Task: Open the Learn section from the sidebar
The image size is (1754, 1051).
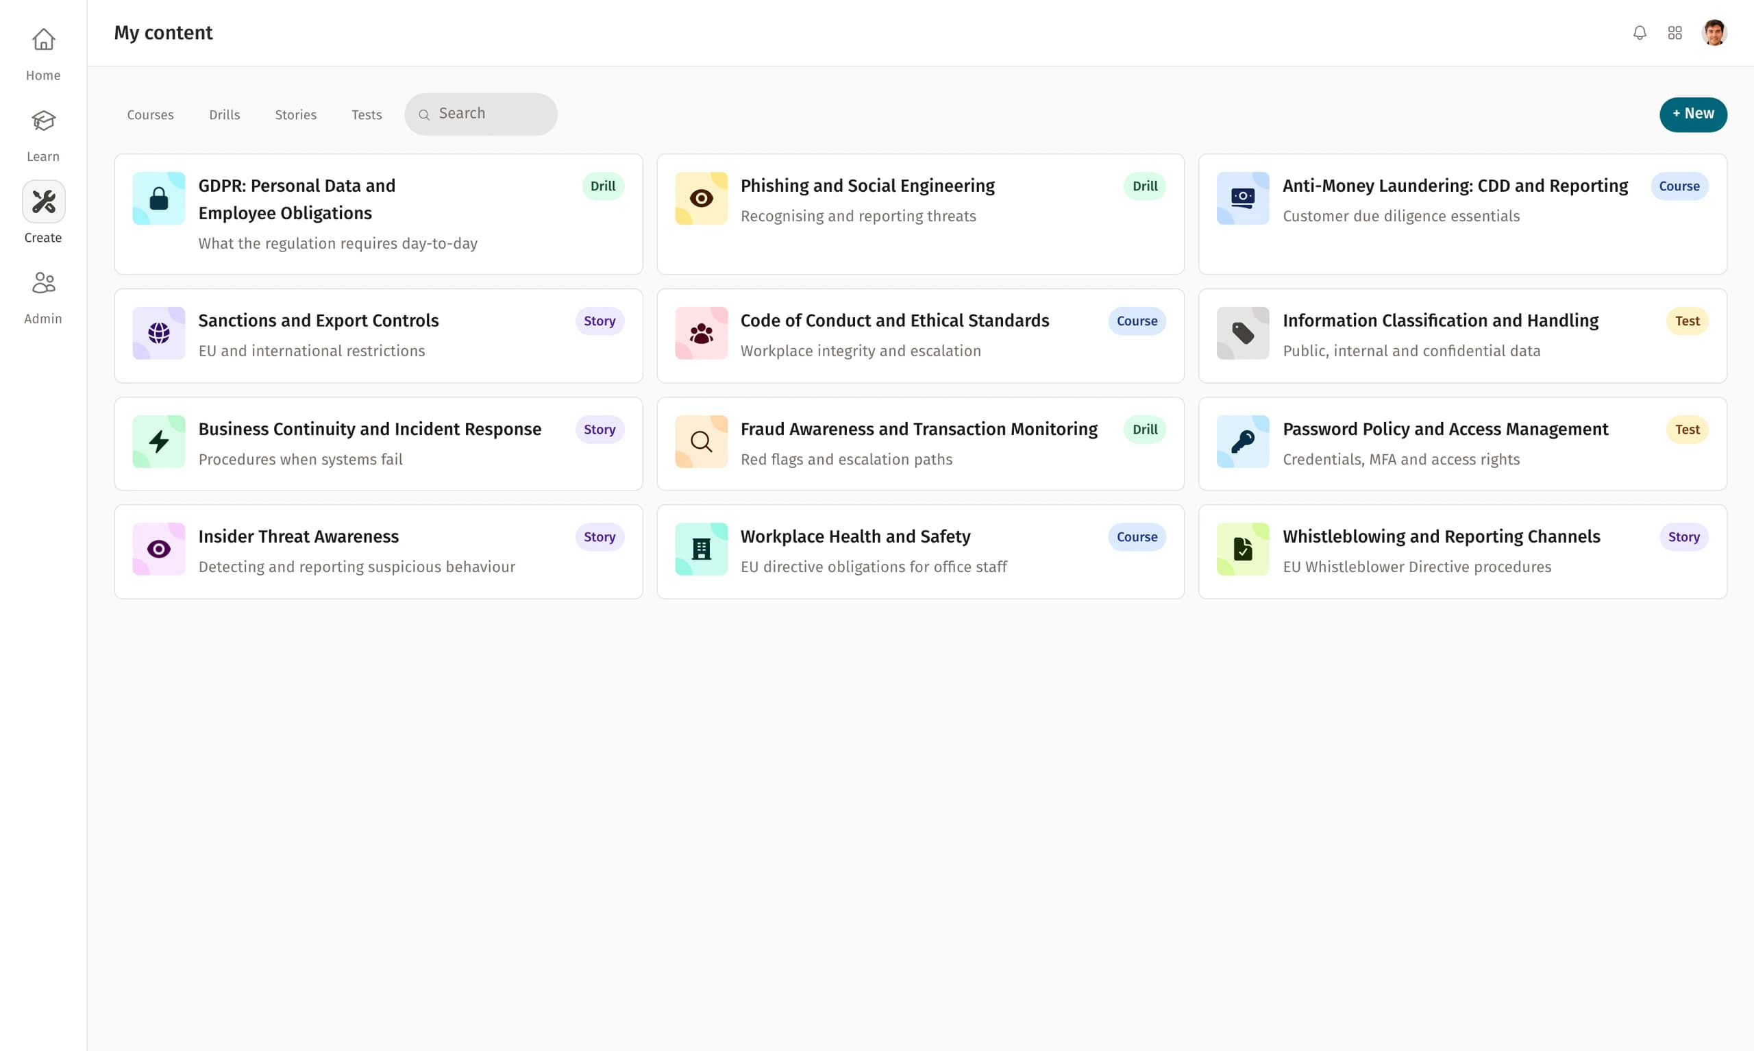Action: pos(43,121)
